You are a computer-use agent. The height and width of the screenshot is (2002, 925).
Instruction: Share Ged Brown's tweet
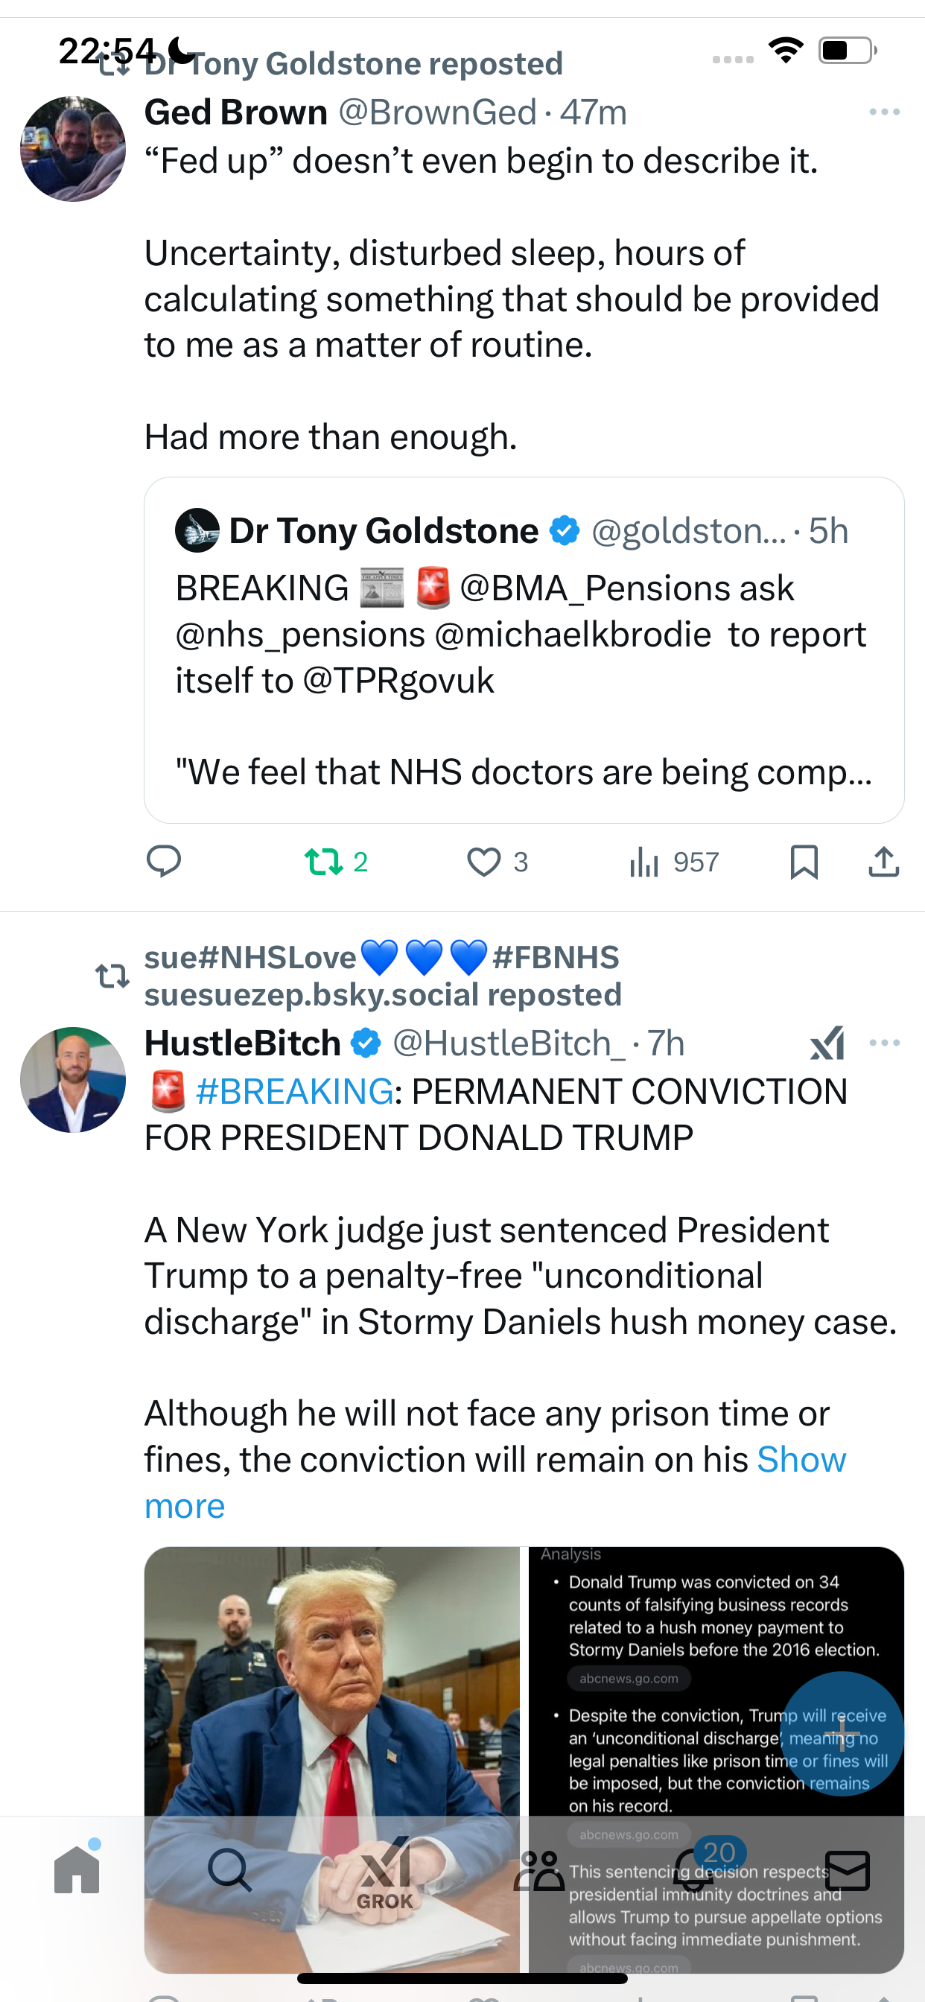[884, 862]
